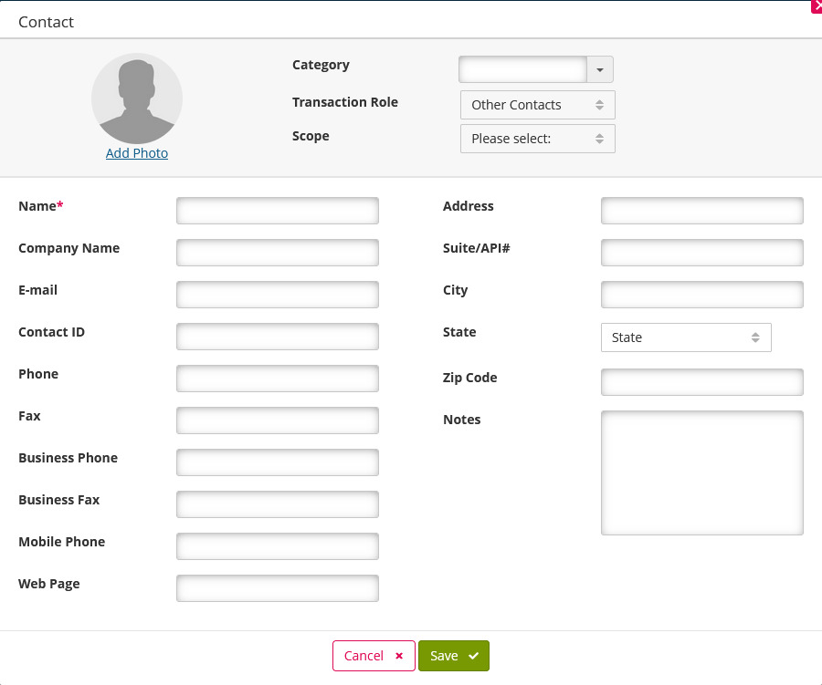The height and width of the screenshot is (685, 822).
Task: Click the person photo placeholder silhouette
Action: tap(137, 99)
